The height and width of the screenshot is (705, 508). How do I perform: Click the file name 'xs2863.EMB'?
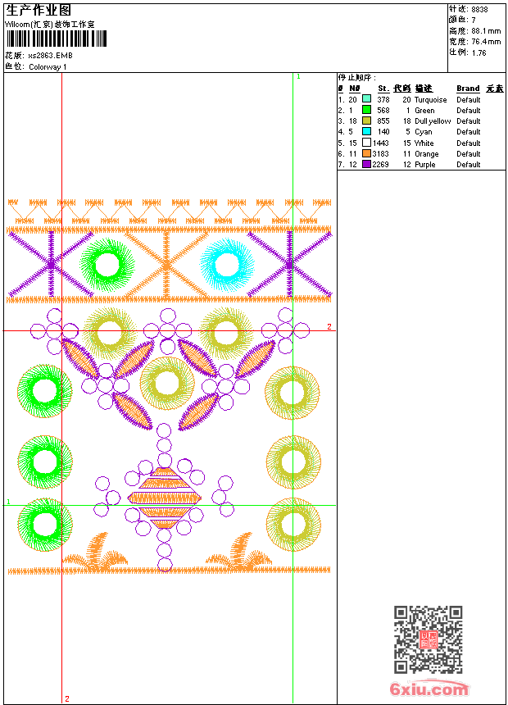click(x=50, y=56)
